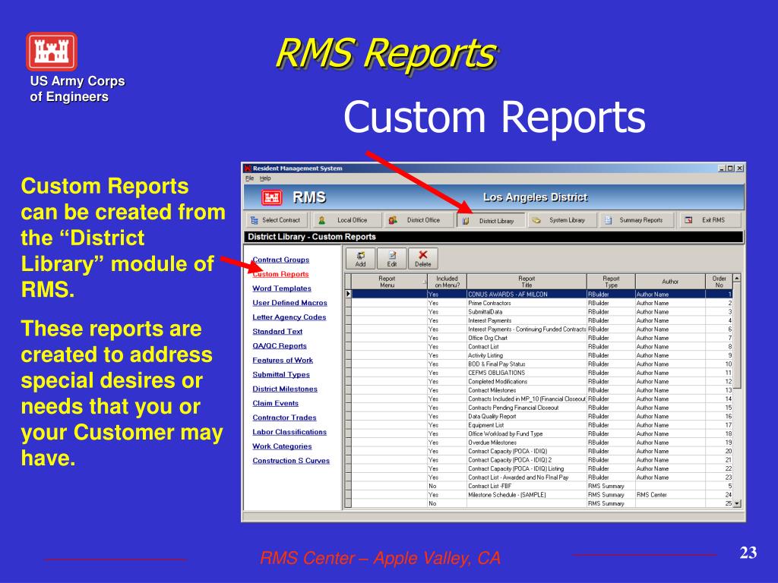Open the Standard Text link
Image resolution: width=778 pixels, height=583 pixels.
pos(277,332)
